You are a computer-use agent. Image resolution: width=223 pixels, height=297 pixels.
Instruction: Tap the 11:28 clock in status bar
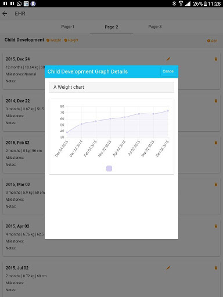[214, 3]
